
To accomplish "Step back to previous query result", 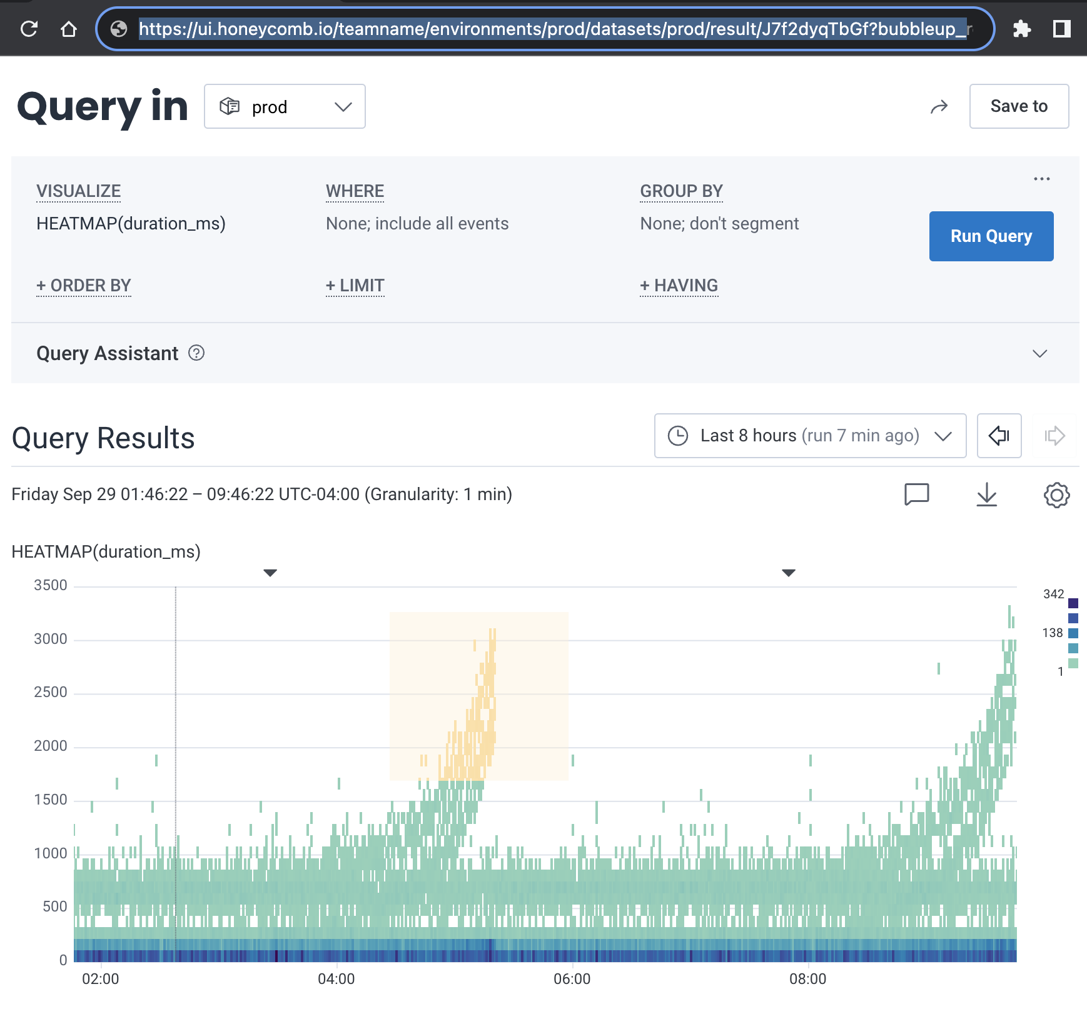I will point(999,436).
